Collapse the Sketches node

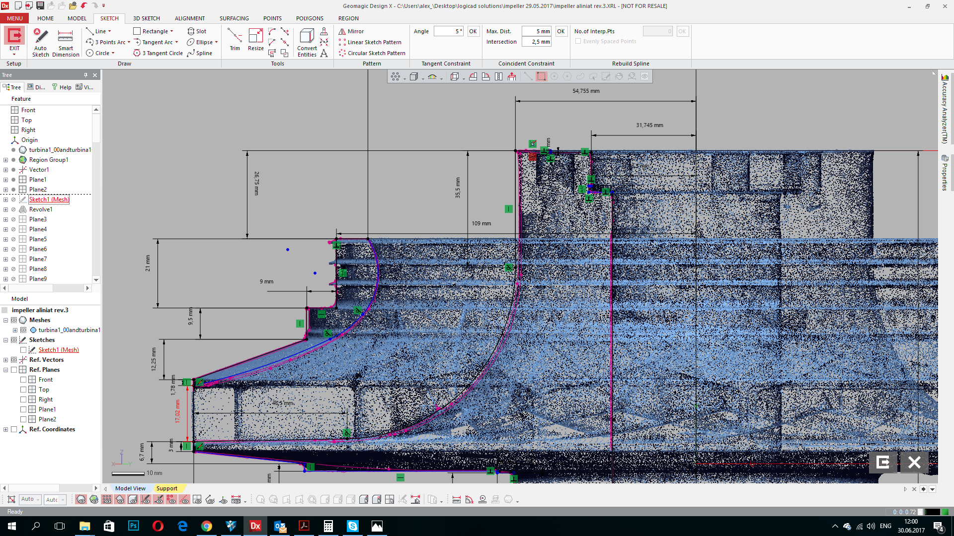tap(5, 340)
